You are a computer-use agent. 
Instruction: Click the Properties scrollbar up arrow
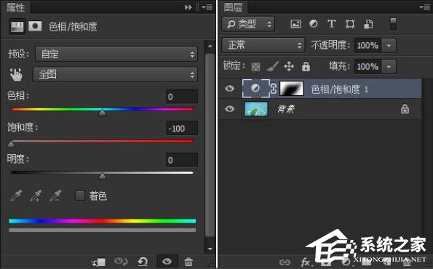pyautogui.click(x=210, y=46)
